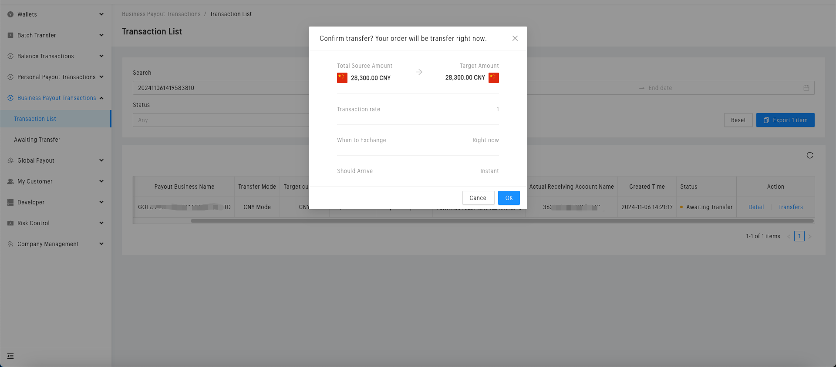Click the Awaiting Transfer status cell
The width and height of the screenshot is (836, 367).
[x=706, y=207]
